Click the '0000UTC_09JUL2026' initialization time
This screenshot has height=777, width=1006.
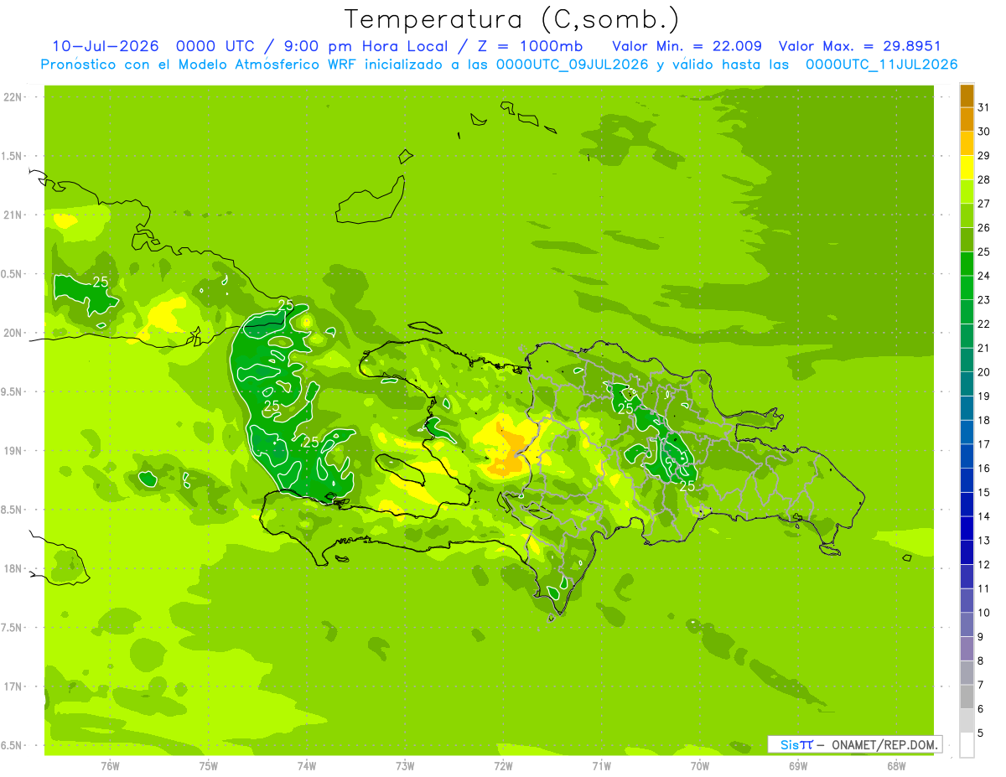[x=573, y=65]
